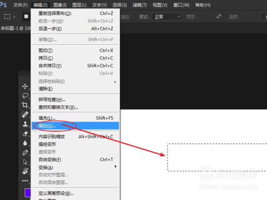Open the 滤镜(T) menu
267x200 pixels.
click(x=139, y=5)
